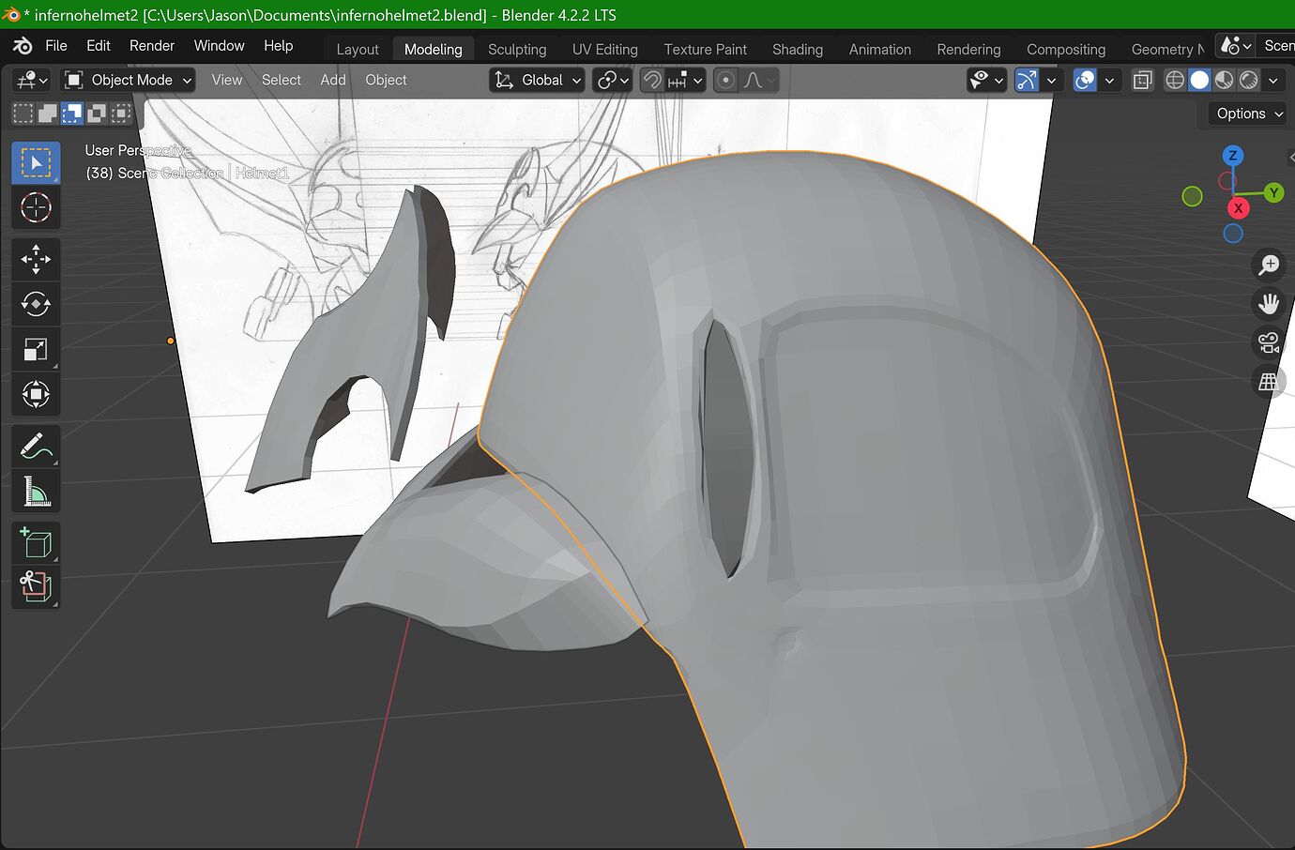Select the Measure tool
Viewport: 1295px width, 850px height.
pyautogui.click(x=36, y=491)
